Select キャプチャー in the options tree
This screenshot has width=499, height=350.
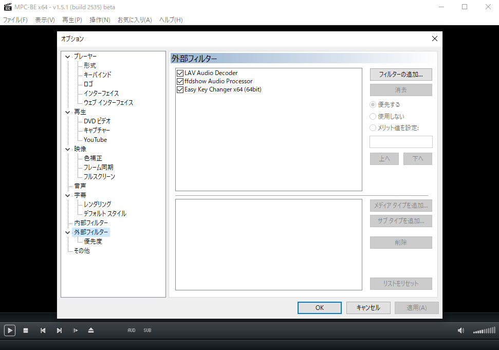coord(97,131)
